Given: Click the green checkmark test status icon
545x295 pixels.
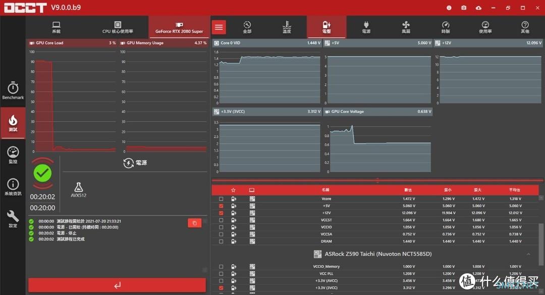Looking at the screenshot, I should (x=43, y=173).
